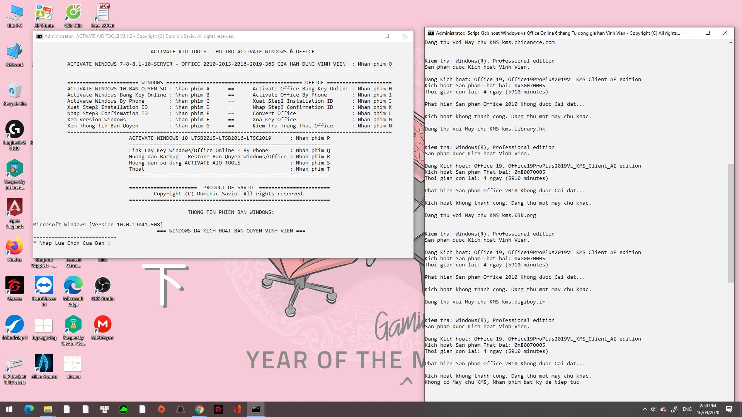742x417 pixels.
Task: Click the Chrome icon in the taskbar
Action: point(199,409)
